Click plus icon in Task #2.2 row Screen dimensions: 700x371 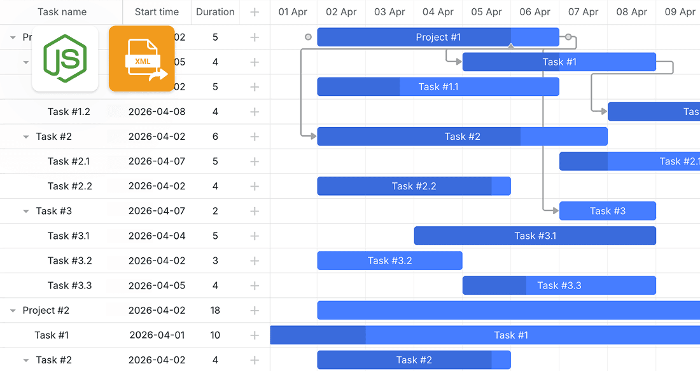click(255, 186)
